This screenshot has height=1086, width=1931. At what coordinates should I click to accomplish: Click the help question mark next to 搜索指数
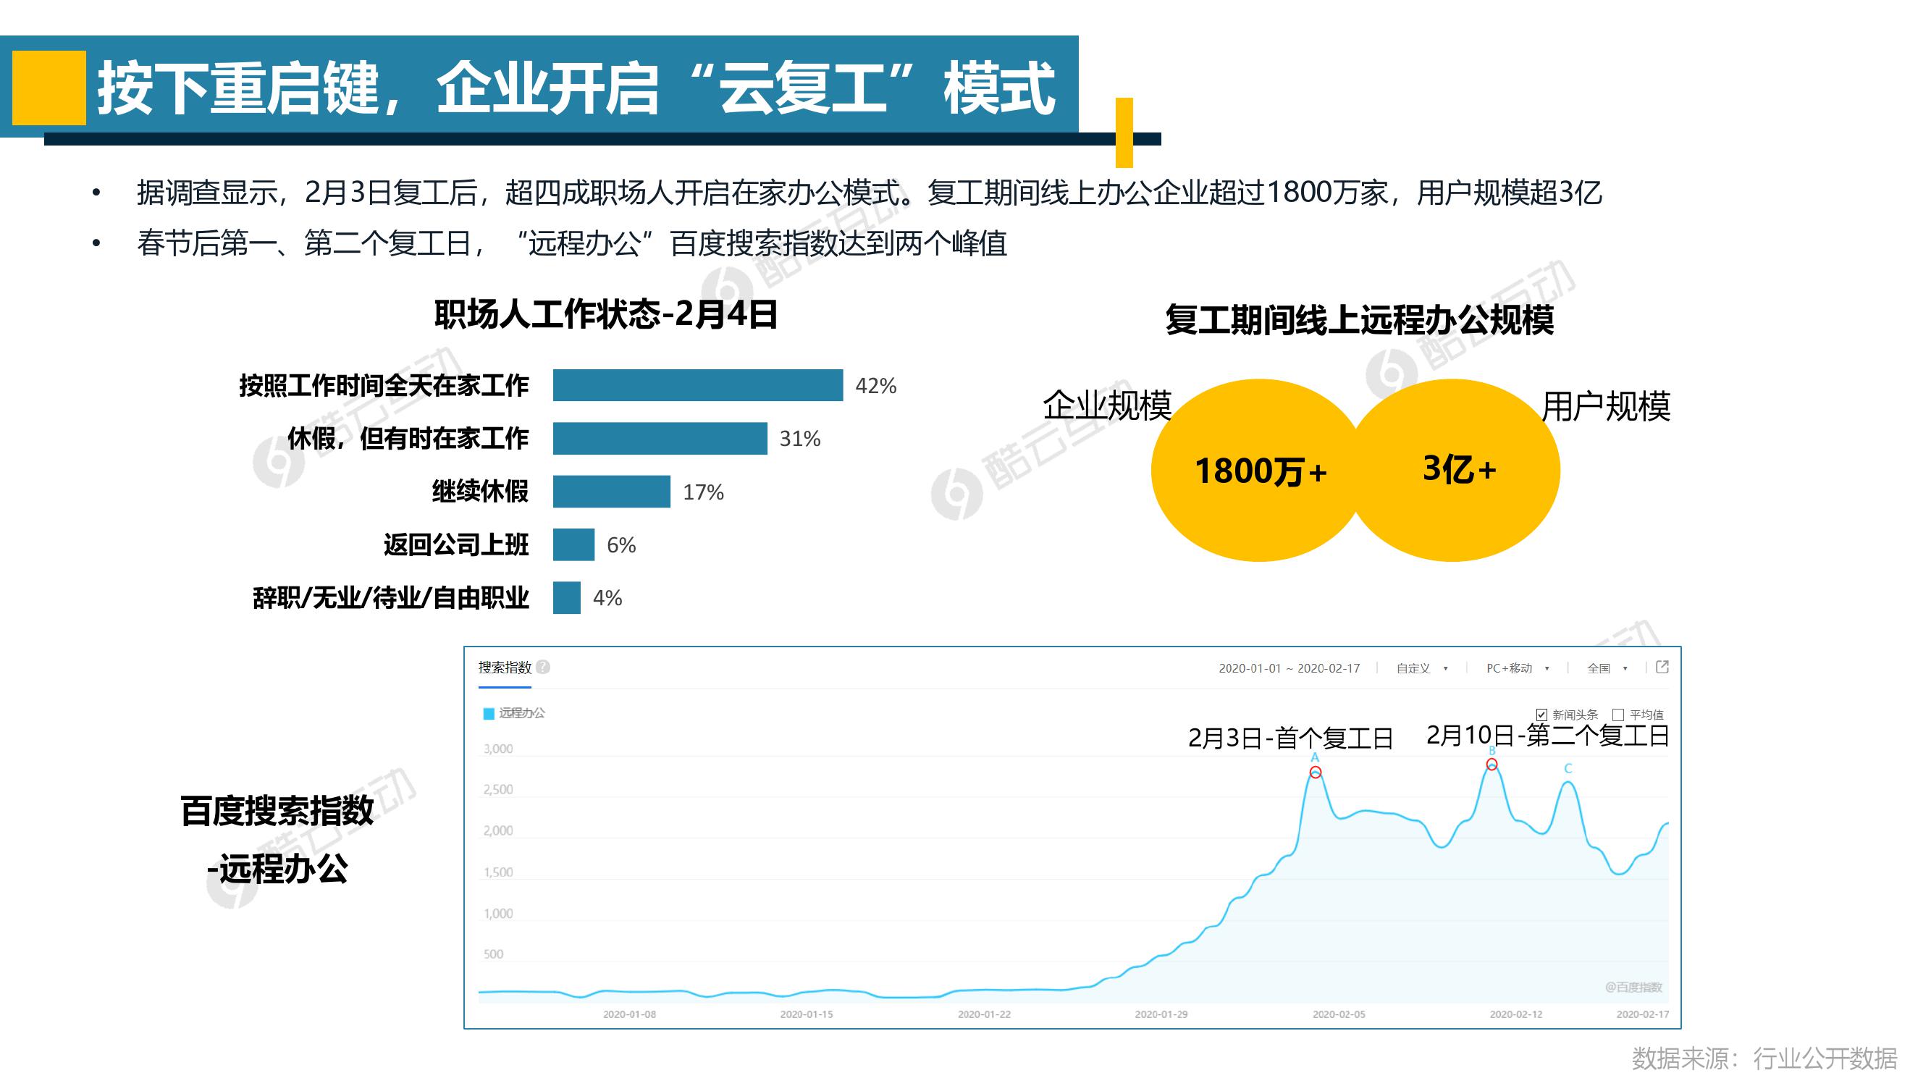click(543, 667)
